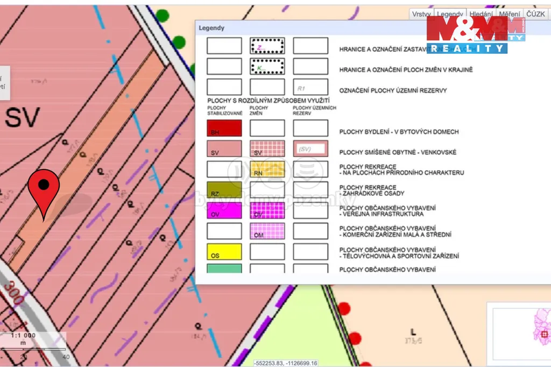Open the ČÚZK tab
Screen dimensions: 551x367
point(535,15)
